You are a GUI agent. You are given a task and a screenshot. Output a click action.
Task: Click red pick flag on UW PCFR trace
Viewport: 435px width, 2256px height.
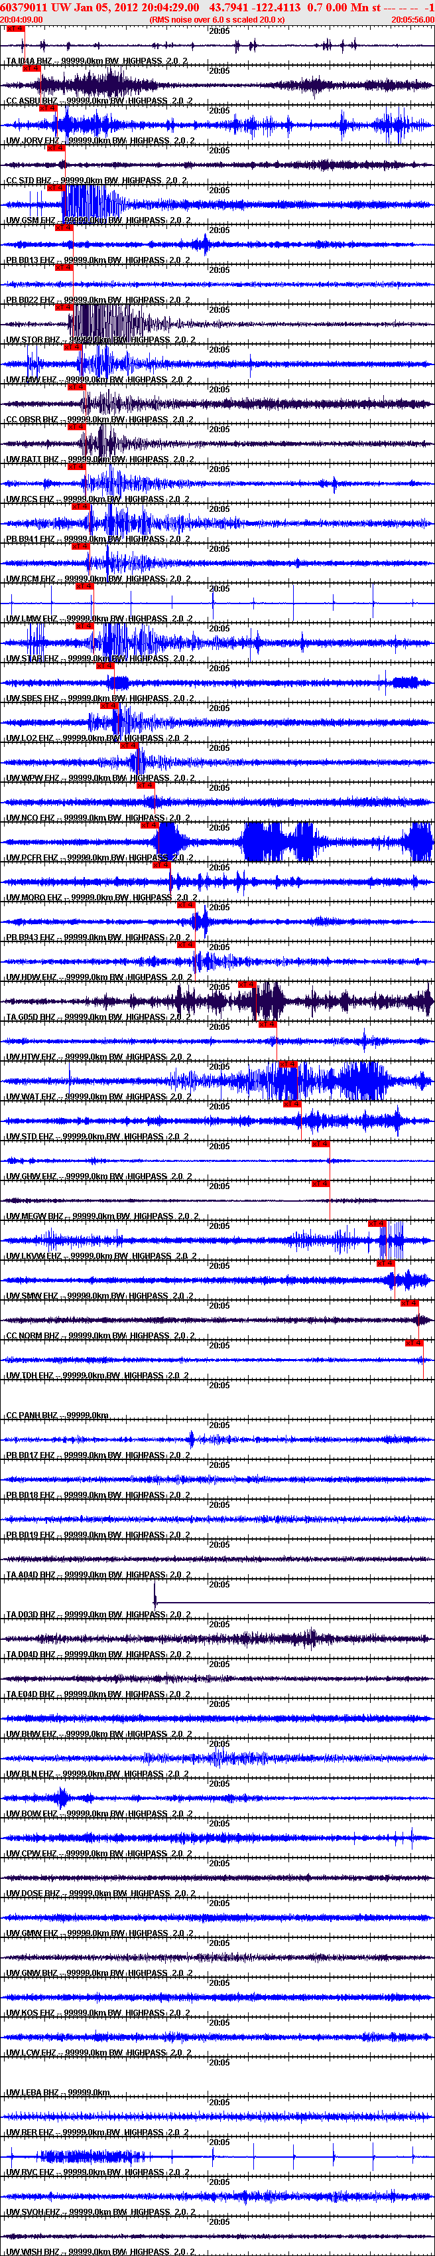point(149,825)
